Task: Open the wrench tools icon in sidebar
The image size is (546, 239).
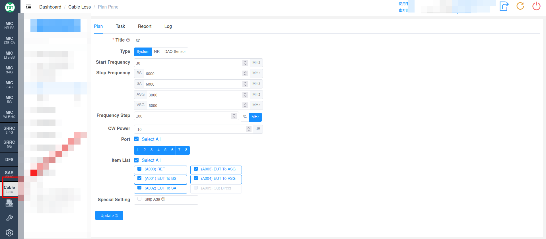Action: click(9, 218)
